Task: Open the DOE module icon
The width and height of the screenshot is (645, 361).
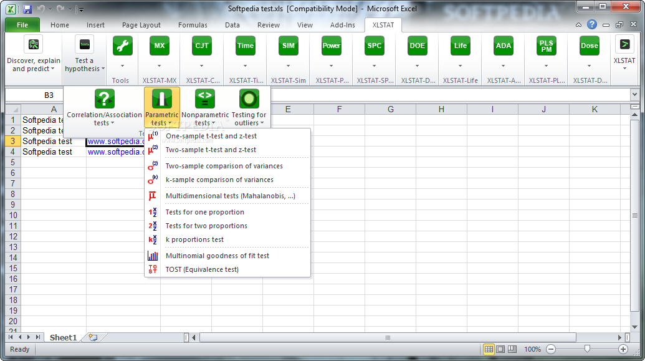Action: (417, 46)
